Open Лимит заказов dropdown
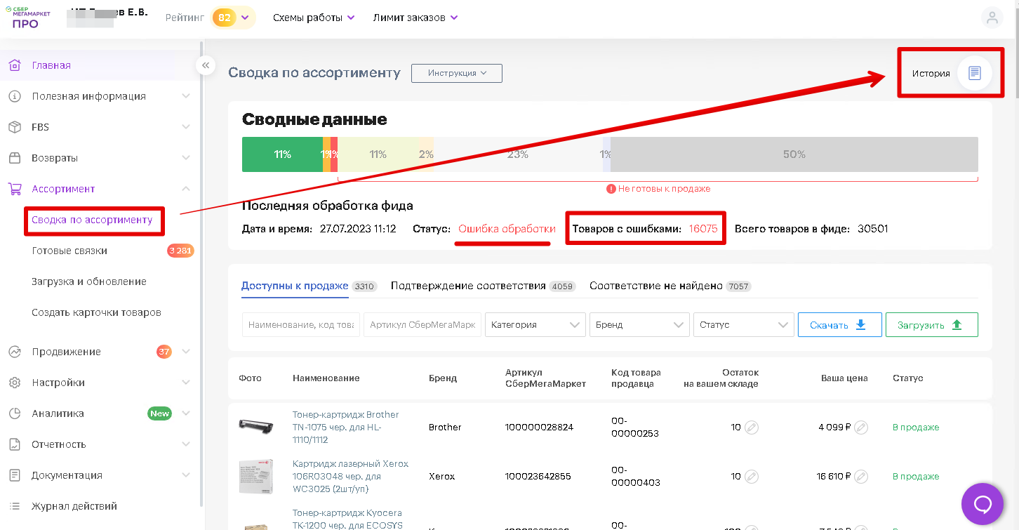Viewport: 1019px width, 530px height. 415,18
